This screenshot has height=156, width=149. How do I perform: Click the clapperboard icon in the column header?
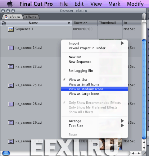coord(4,23)
